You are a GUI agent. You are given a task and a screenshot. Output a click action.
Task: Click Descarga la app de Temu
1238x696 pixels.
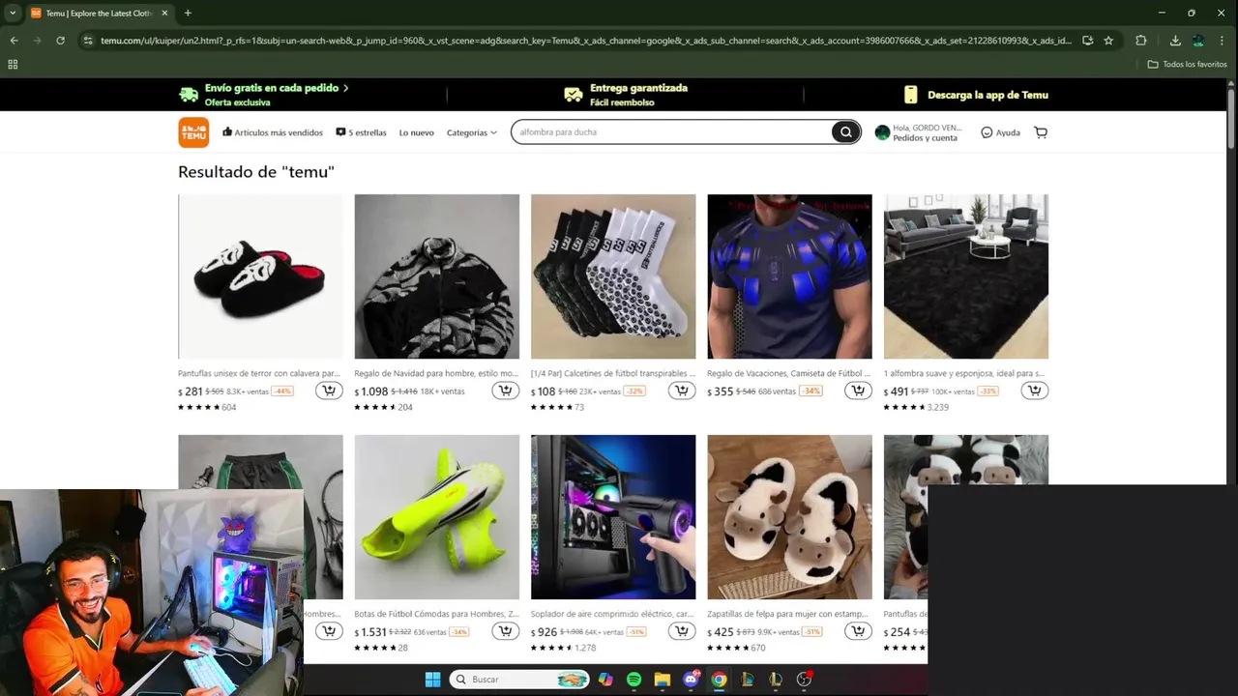[977, 95]
